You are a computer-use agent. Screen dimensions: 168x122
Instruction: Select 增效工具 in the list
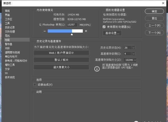[x=10, y=65]
